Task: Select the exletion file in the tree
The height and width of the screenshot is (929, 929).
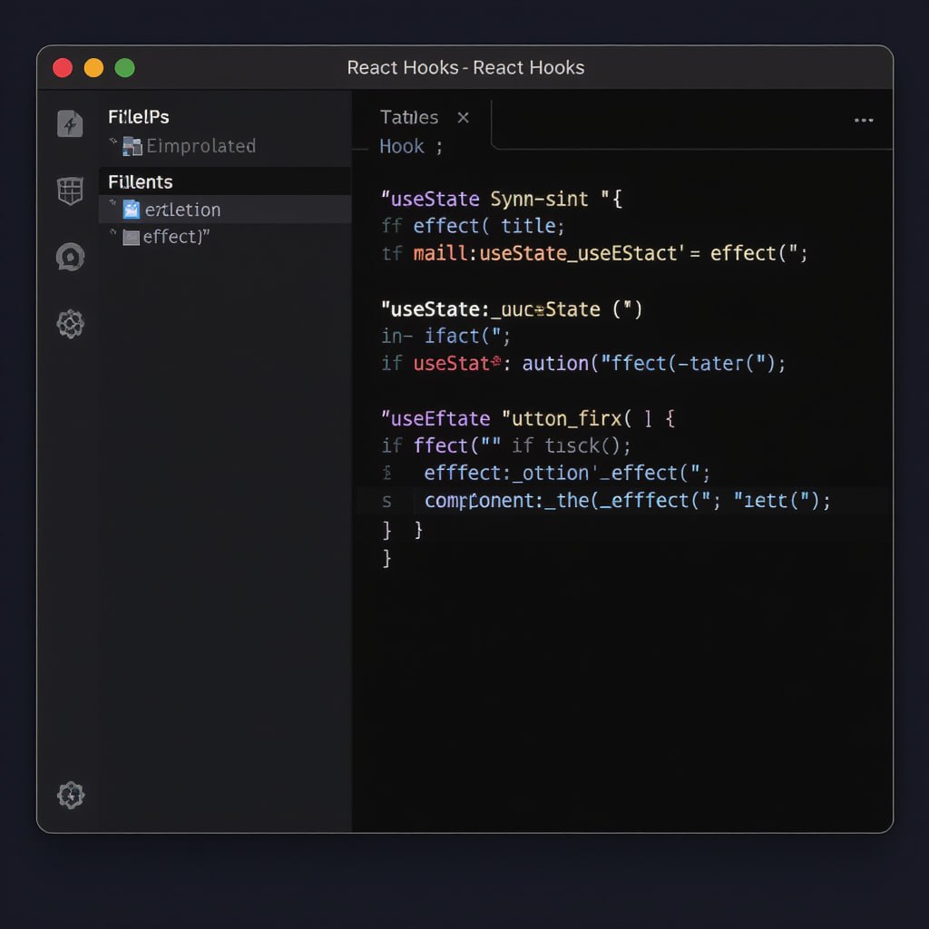Action: [182, 210]
